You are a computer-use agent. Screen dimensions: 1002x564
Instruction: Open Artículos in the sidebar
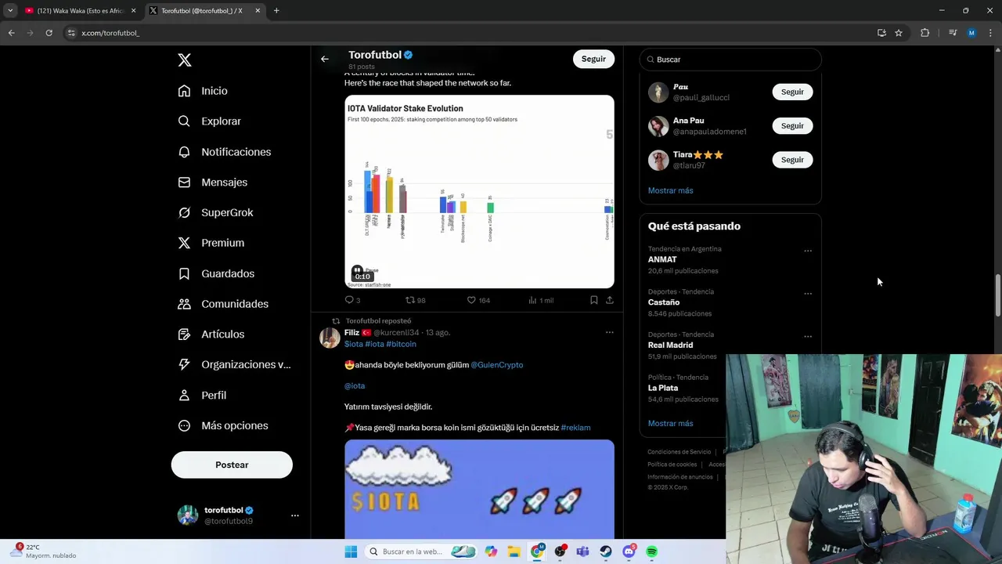tap(211, 334)
